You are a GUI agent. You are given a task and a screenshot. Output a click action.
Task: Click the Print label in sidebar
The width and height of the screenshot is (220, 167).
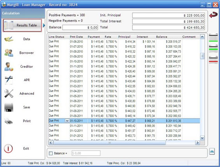[x=26, y=121]
